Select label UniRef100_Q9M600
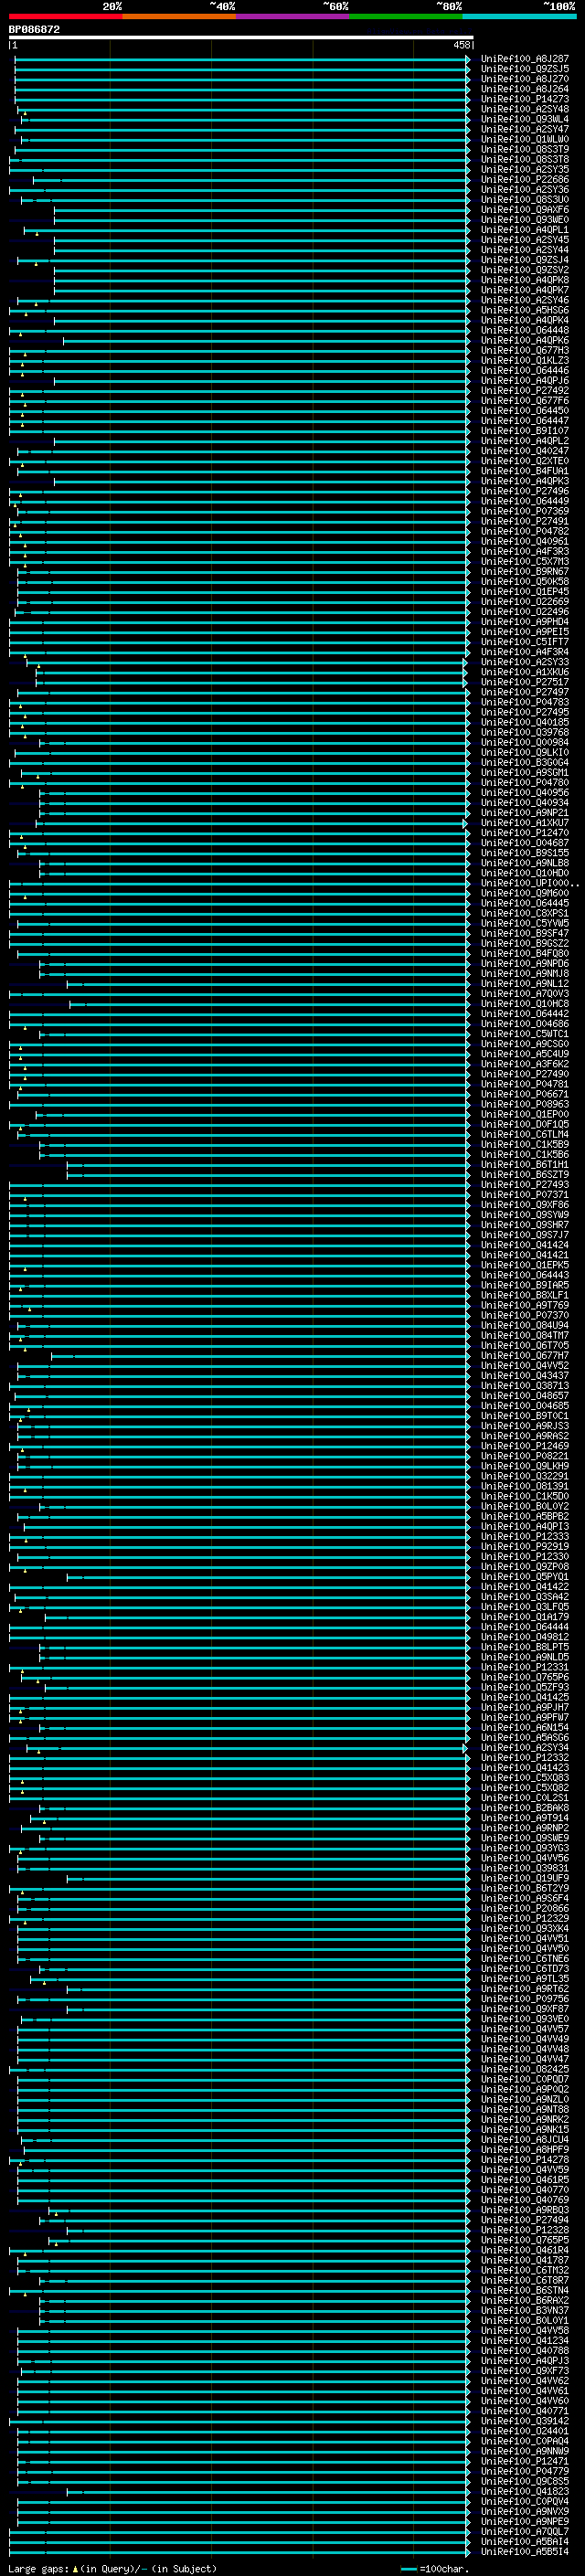This screenshot has height=2576, width=585. pos(525,893)
